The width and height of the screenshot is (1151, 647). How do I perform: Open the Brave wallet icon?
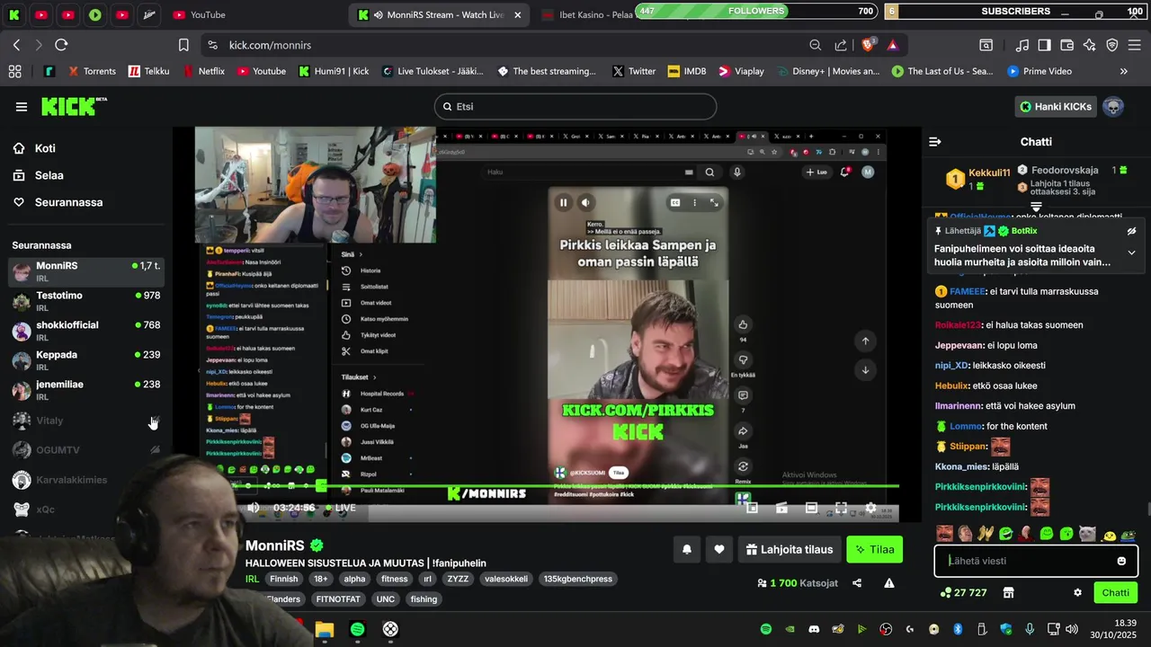coord(1066,45)
